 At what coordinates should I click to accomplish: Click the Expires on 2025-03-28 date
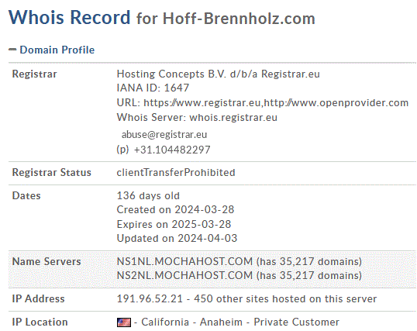(174, 224)
